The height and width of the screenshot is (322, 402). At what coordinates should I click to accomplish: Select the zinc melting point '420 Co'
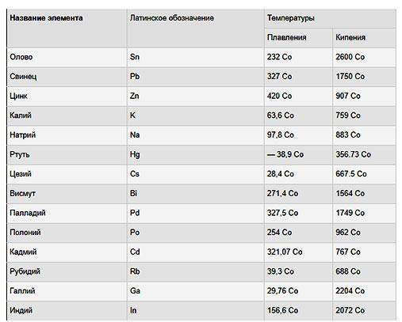tap(279, 96)
